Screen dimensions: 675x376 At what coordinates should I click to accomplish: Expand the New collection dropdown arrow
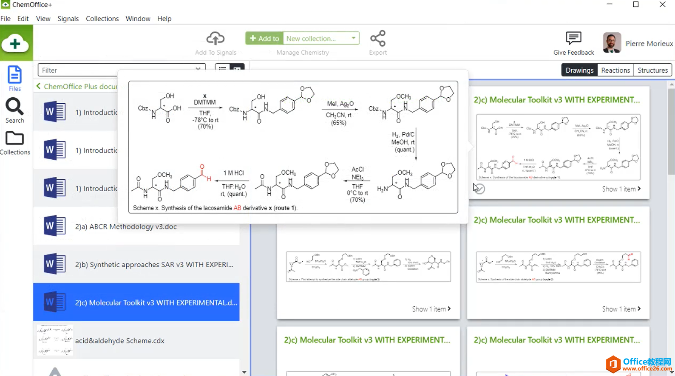pos(353,38)
